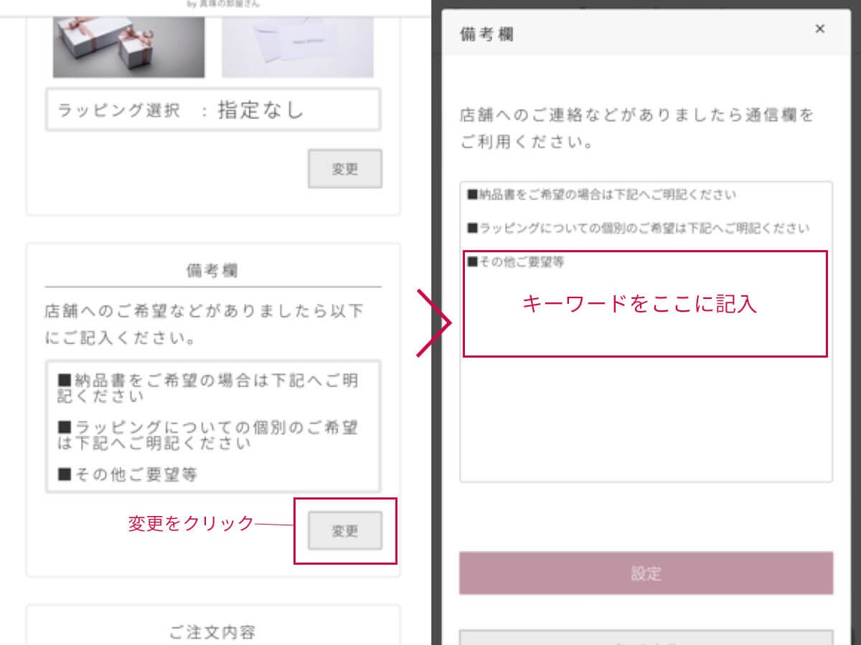Click the highlighted 変更 button in 備考欄 section
Image resolution: width=861 pixels, height=645 pixels.
(345, 530)
